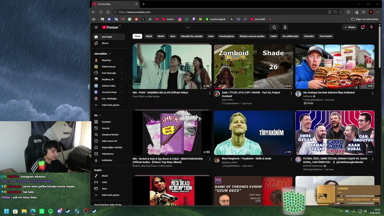This screenshot has height=216, width=384.
Task: Open İndirilenler in the sidebar
Action: (109, 160)
